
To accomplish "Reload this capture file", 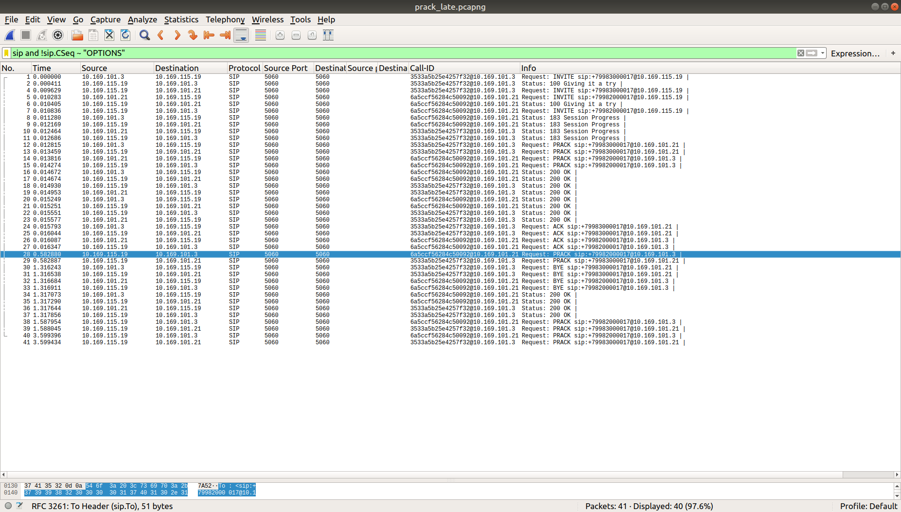I will 125,35.
